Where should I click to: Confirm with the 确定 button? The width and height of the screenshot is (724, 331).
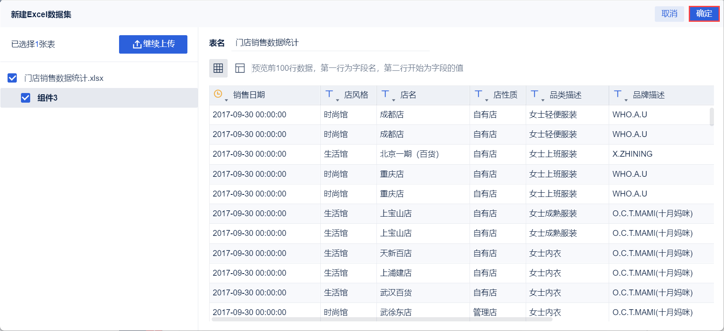click(704, 14)
